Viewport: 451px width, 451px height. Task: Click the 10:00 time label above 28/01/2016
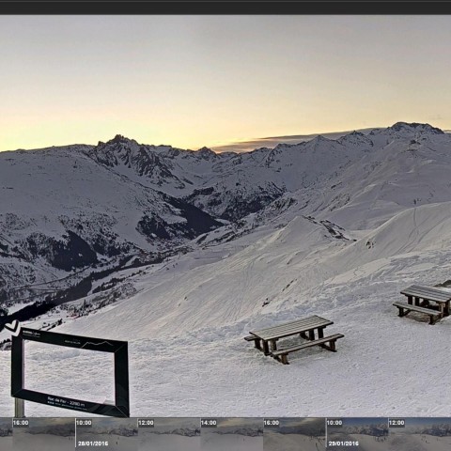[x=84, y=423]
